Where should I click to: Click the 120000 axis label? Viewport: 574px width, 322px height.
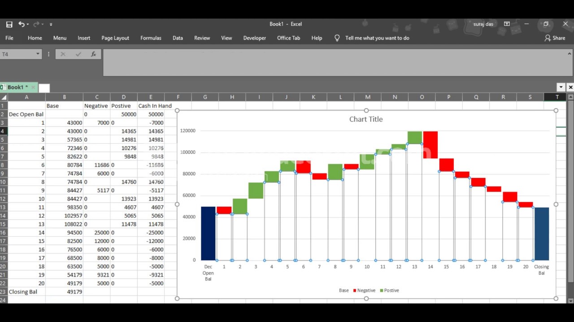coord(188,131)
